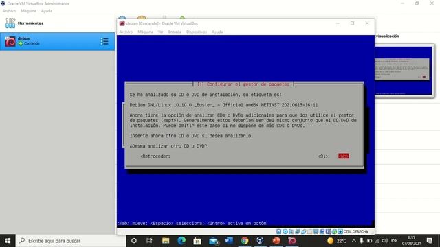Open File Explorer from the taskbar
The width and height of the screenshot is (440, 247).
166,241
